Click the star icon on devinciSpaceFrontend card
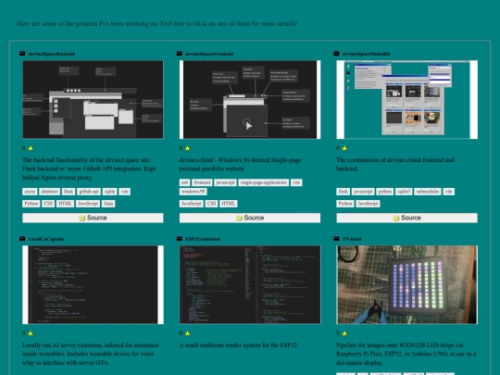 click(x=187, y=148)
